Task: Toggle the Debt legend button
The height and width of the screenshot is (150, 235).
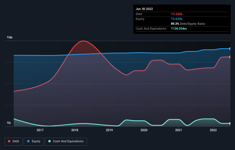Action: pos(13,141)
